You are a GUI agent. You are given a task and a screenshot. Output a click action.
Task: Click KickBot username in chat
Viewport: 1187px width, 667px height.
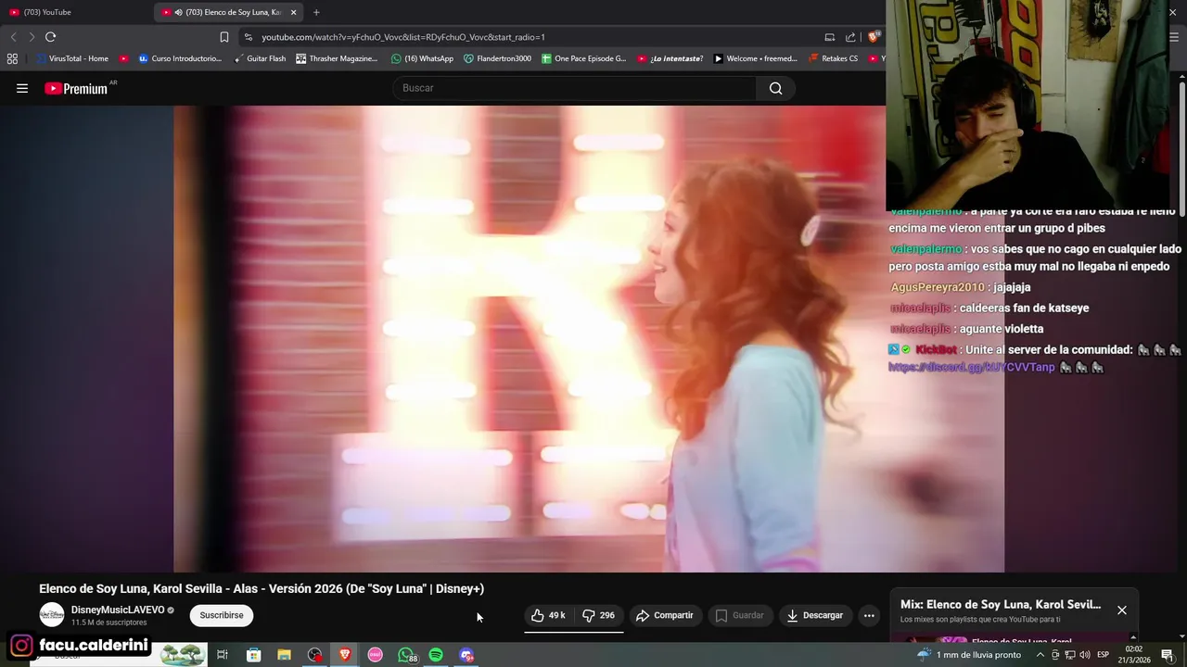click(x=936, y=349)
